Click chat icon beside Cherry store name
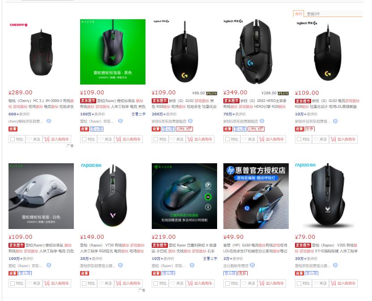The height and width of the screenshot is (301, 372). [49, 121]
